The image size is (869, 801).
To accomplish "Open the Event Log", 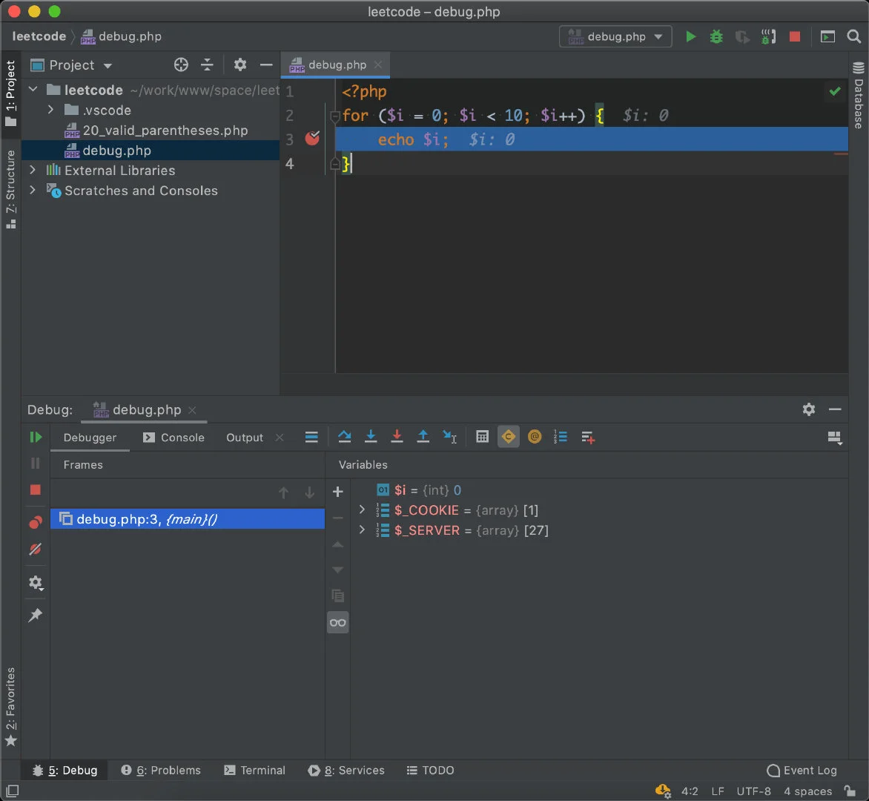I will 802,770.
